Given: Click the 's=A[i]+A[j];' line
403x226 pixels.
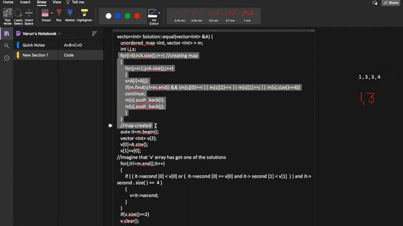Looking at the screenshot, I should (x=137, y=81).
